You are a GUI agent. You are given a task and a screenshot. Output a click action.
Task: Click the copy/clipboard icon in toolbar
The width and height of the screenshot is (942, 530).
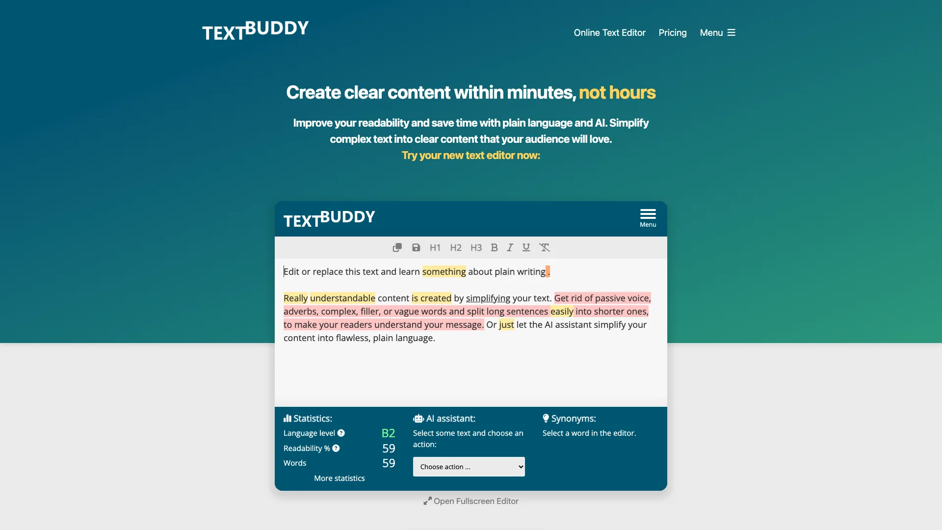[396, 248]
